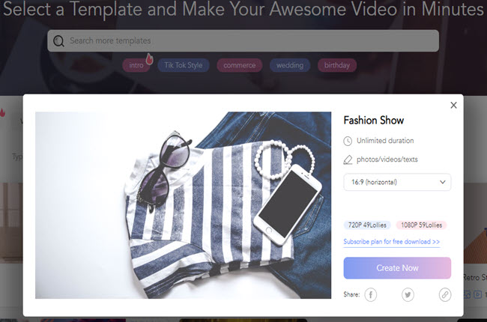Copy the template share link icon

click(445, 294)
